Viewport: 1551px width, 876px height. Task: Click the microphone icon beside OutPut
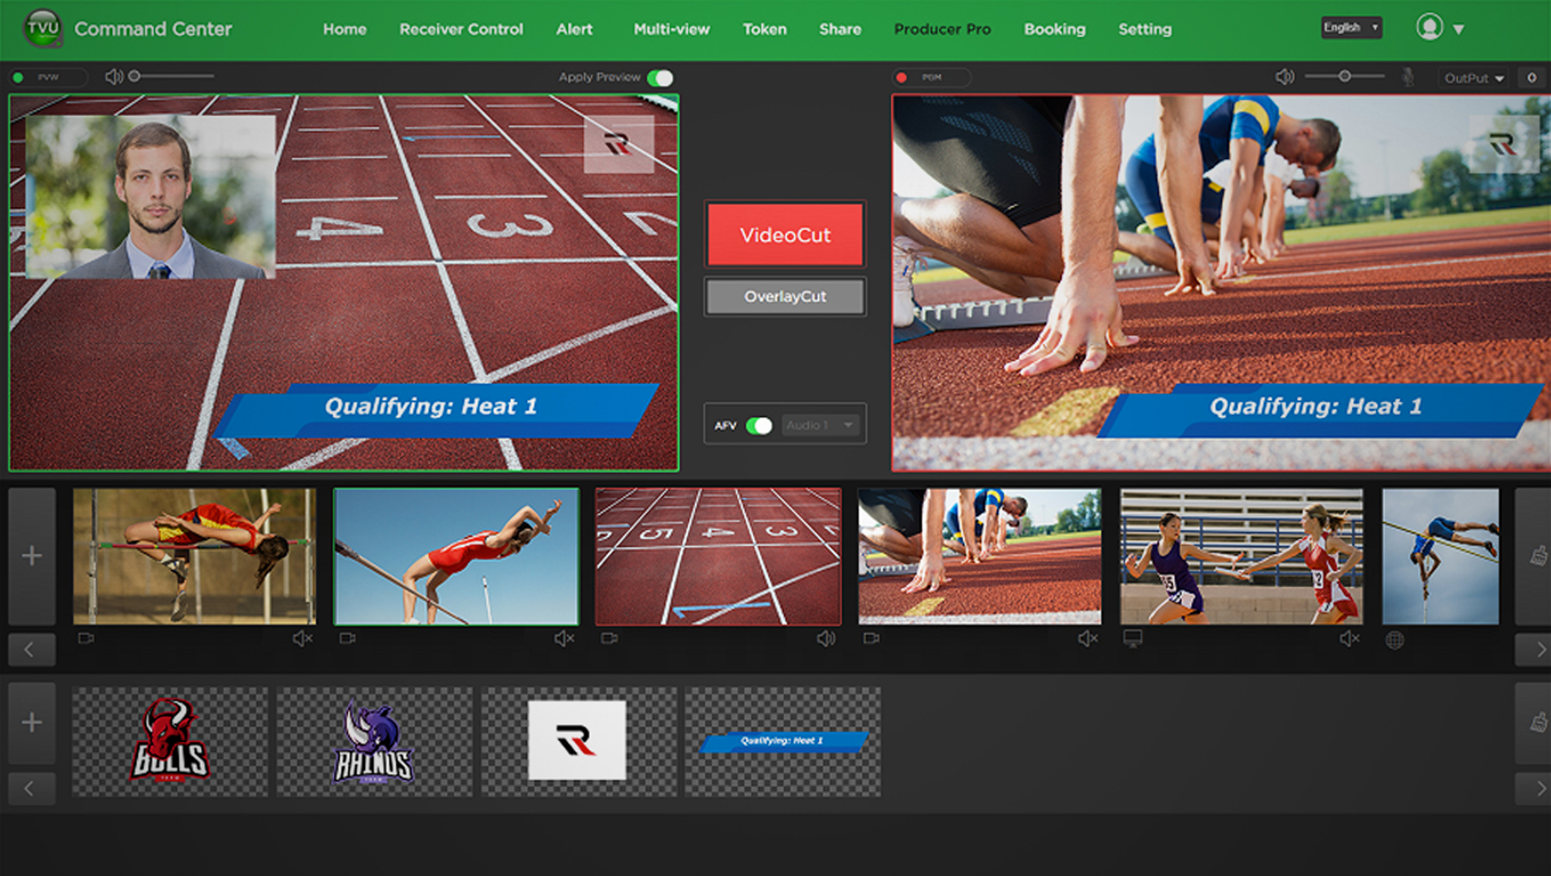(x=1408, y=78)
